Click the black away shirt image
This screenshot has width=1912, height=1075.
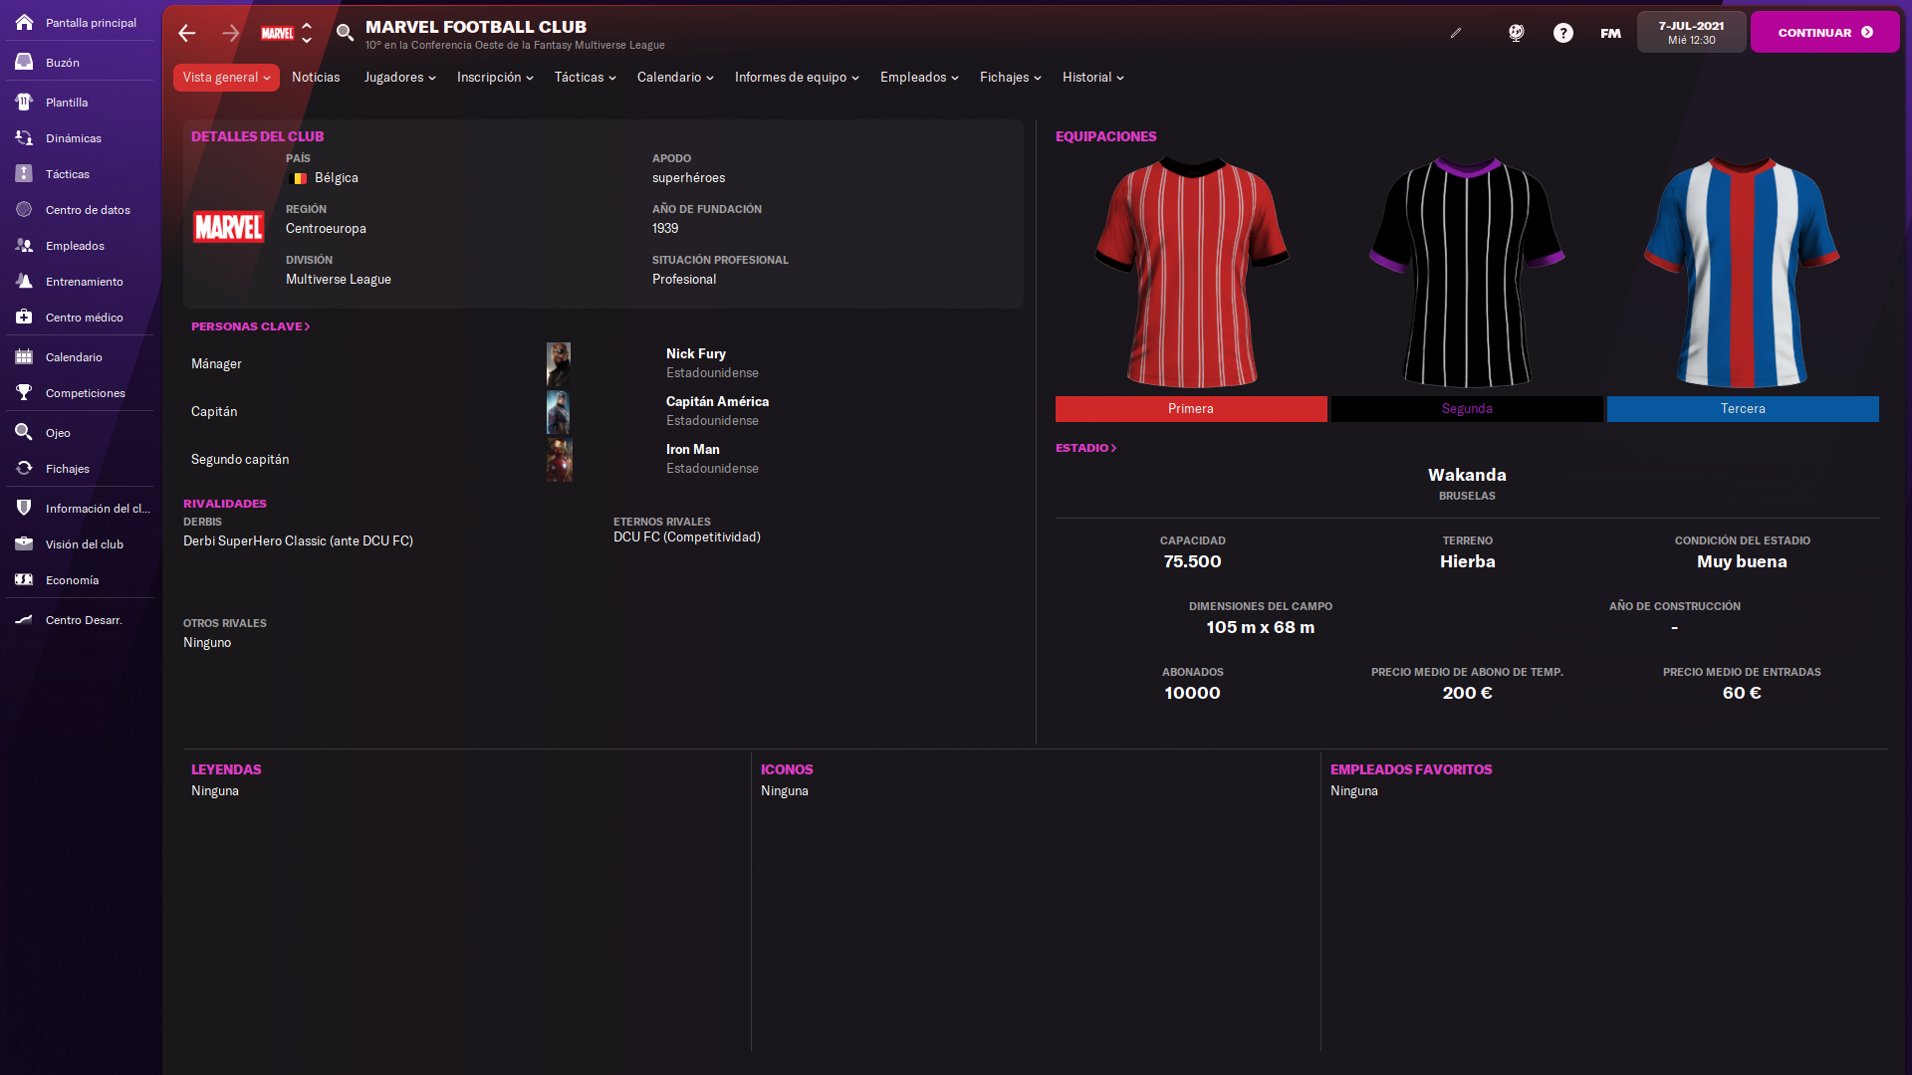tap(1467, 273)
